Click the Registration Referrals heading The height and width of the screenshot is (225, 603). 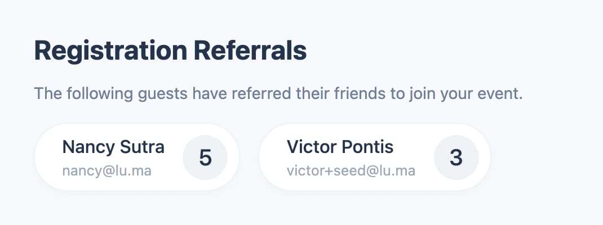pos(170,52)
